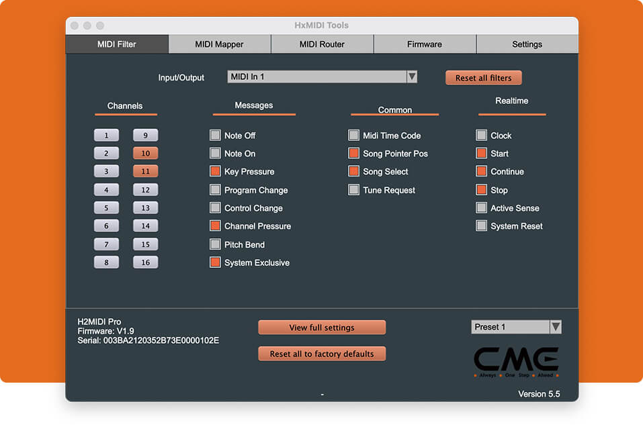The width and height of the screenshot is (643, 433).
Task: Switch to the MIDI Mapper tab
Action: [x=219, y=44]
